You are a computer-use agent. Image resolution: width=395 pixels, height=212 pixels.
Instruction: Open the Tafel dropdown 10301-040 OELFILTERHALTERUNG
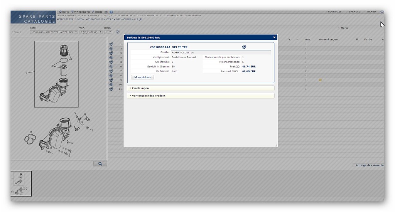[x=54, y=32]
